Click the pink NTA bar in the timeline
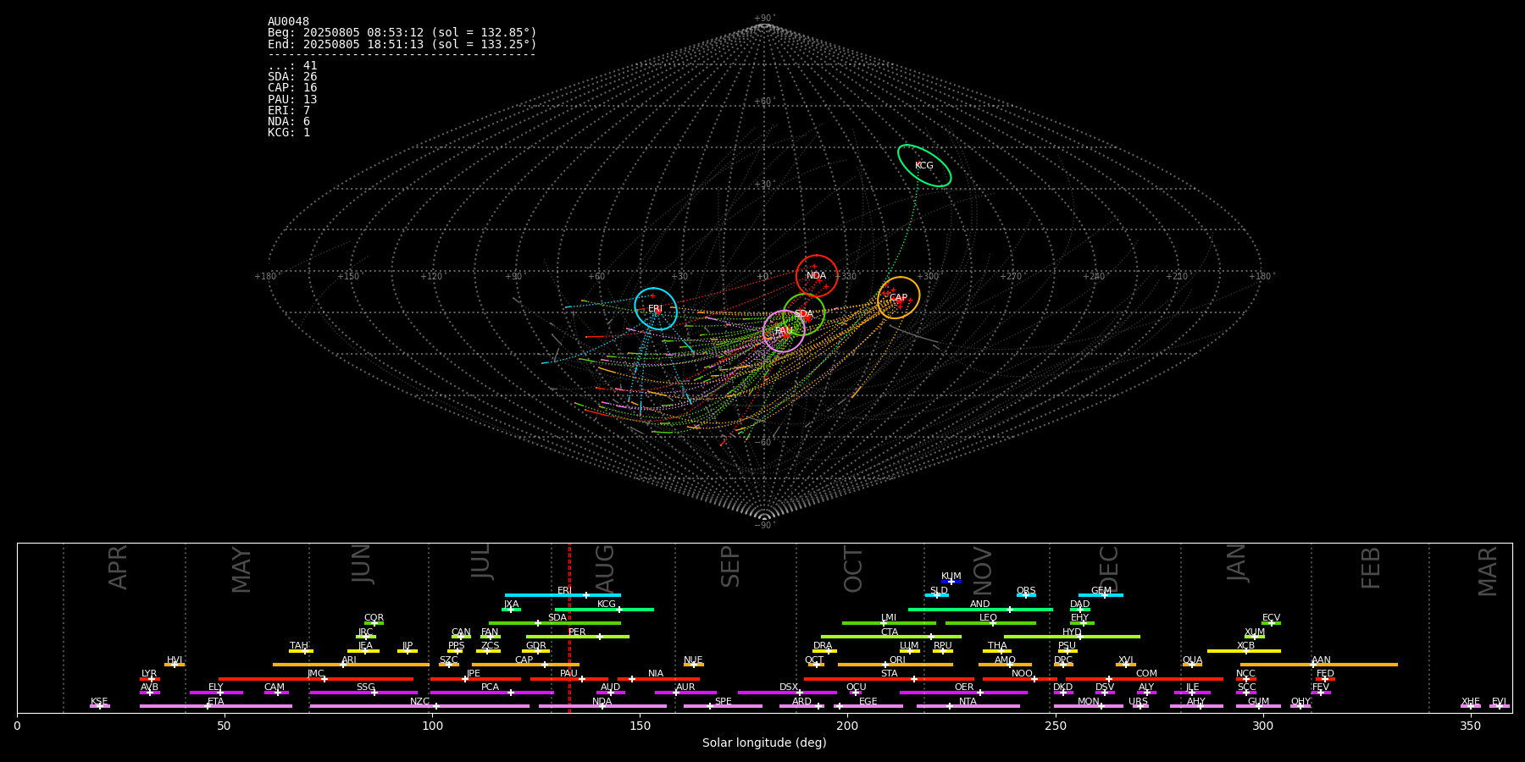The height and width of the screenshot is (762, 1525). [968, 706]
